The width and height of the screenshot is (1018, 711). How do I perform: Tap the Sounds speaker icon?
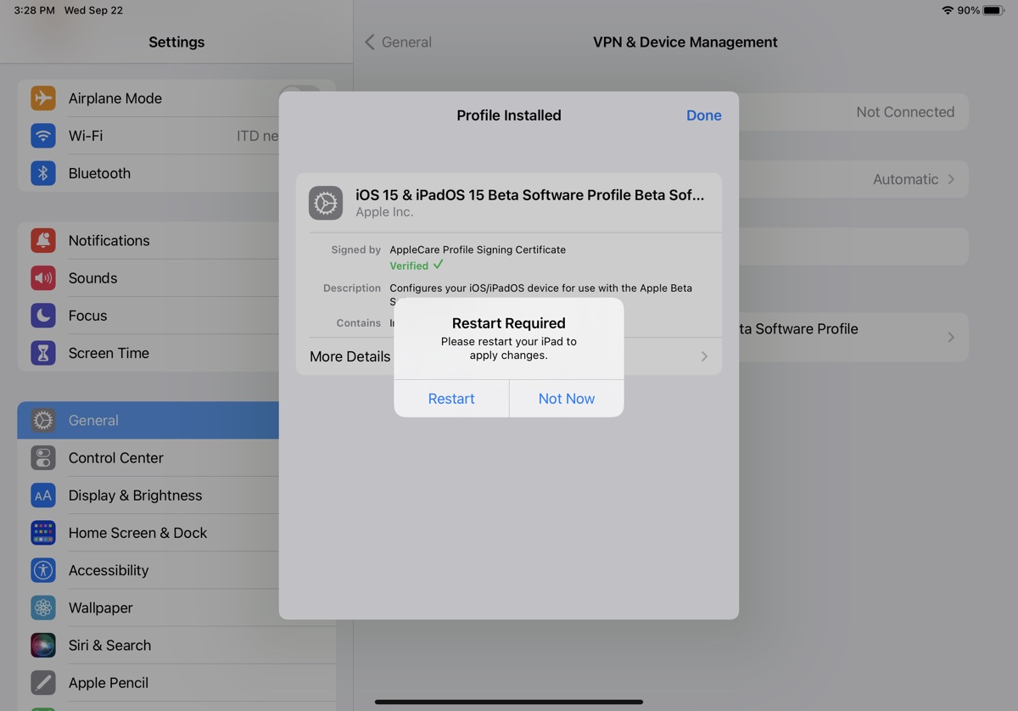[43, 277]
